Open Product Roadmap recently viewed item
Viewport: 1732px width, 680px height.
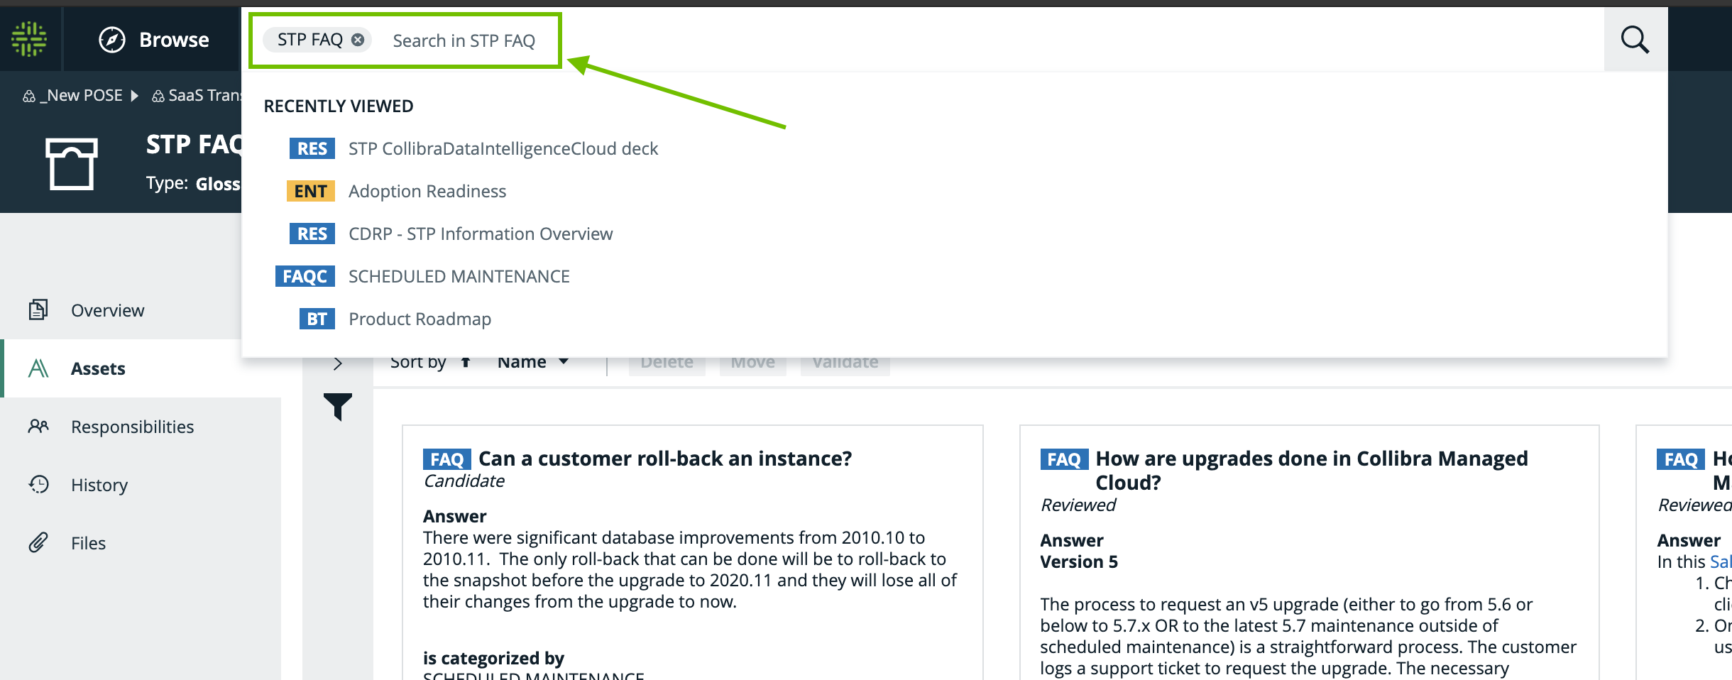(420, 319)
